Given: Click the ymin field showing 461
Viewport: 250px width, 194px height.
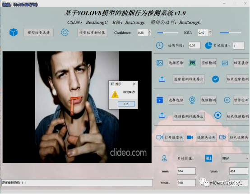Looking at the screenshot, I should pos(239,171).
